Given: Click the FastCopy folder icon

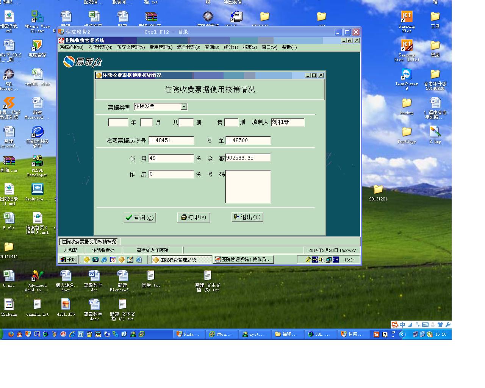Looking at the screenshot, I should tap(407, 135).
